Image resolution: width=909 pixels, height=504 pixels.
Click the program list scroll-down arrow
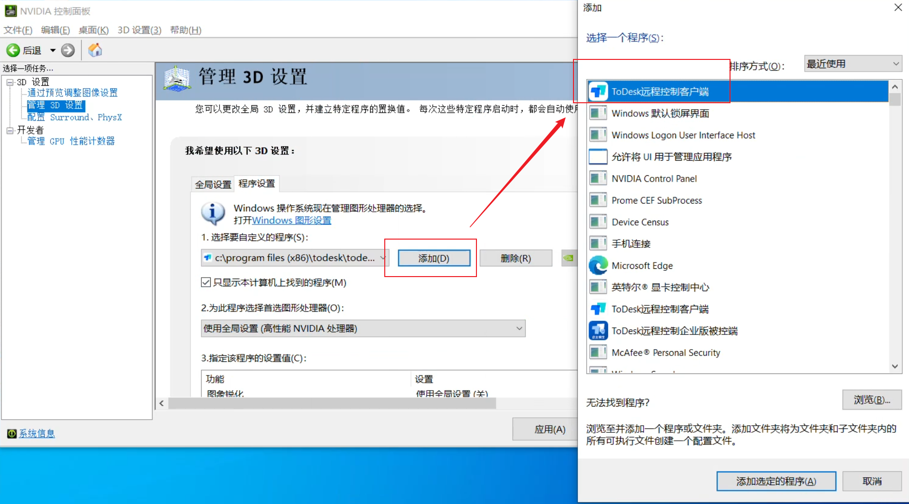point(895,366)
